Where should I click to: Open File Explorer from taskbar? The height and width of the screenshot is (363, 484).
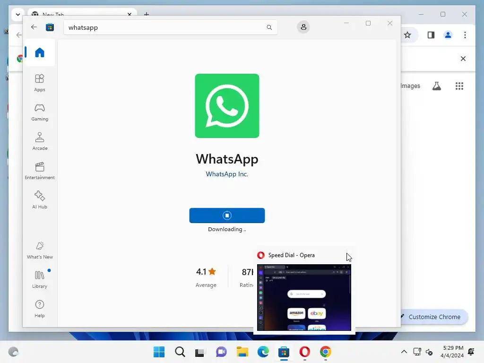tap(242, 352)
